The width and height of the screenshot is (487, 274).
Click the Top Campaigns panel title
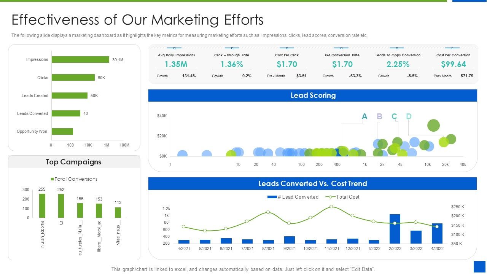74,162
